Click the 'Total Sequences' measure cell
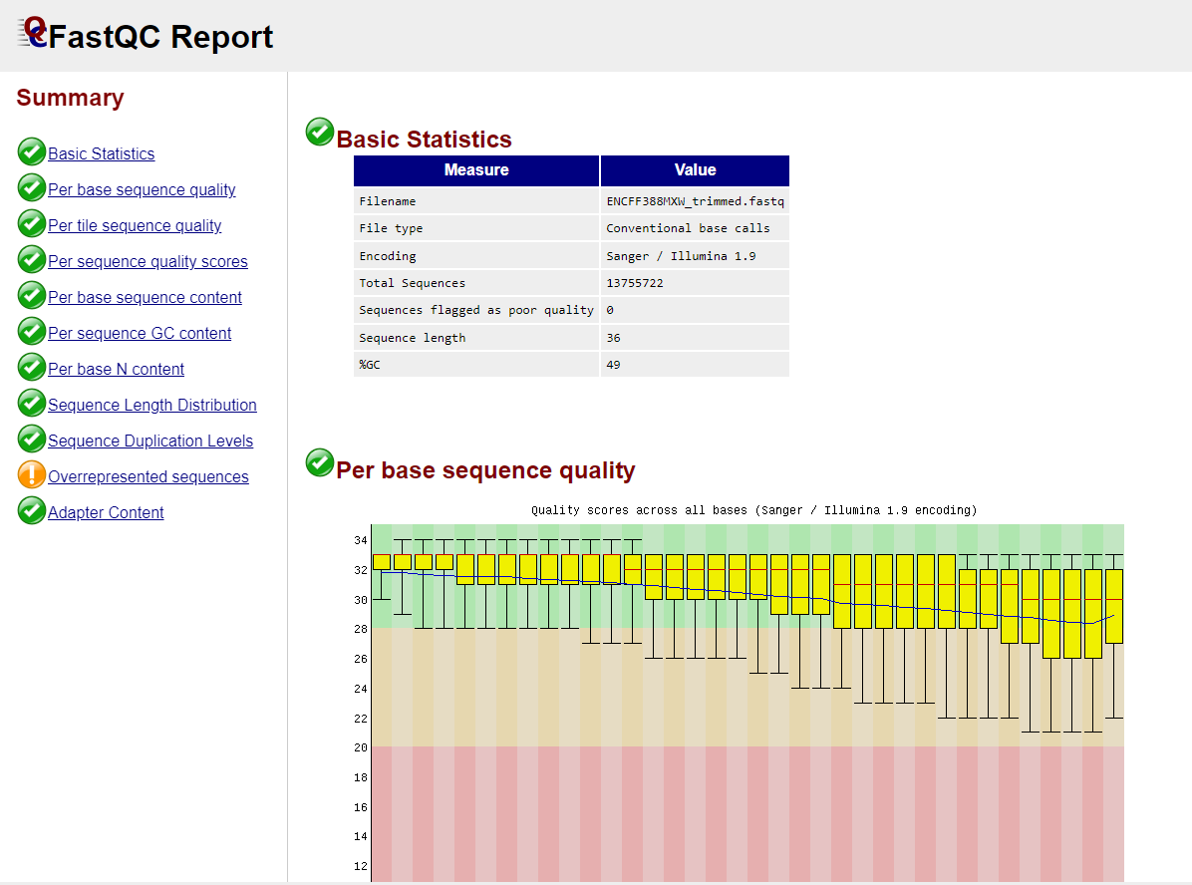 tap(476, 283)
